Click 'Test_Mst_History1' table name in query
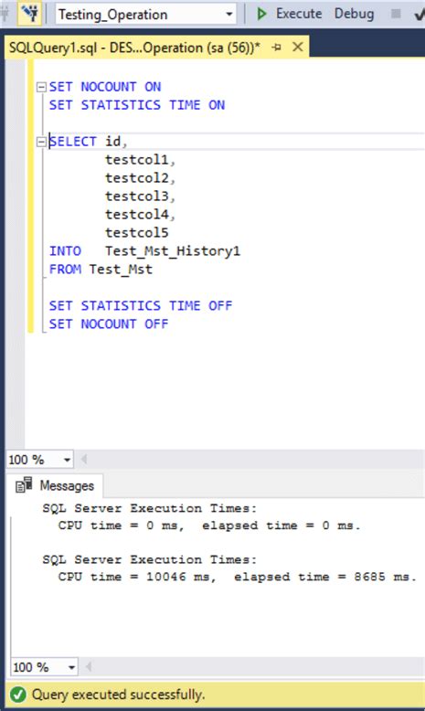Image resolution: width=425 pixels, height=711 pixels. [173, 251]
